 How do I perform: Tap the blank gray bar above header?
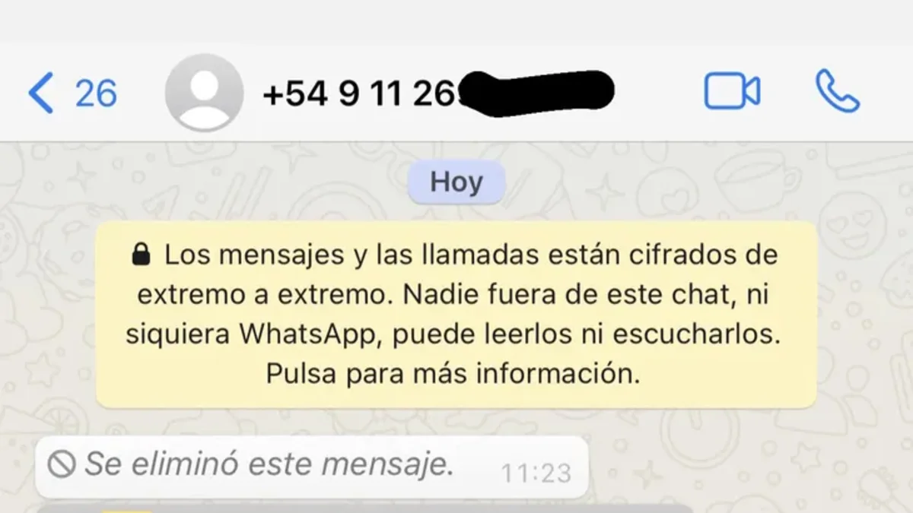tap(456, 21)
